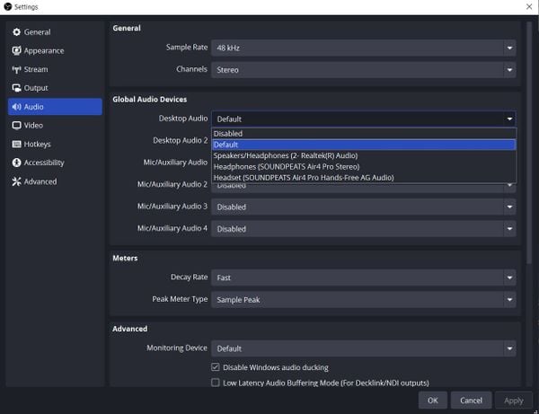Screen dimensions: 539x414
Task: Open the Monitoring Device dropdown
Action: 364,348
